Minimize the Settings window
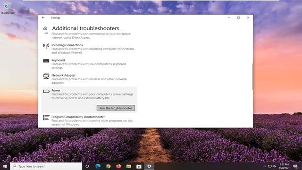This screenshot has height=170, width=302. 229,17
